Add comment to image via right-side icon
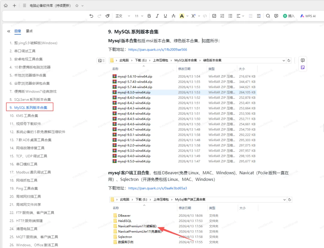This screenshot has height=248, width=324. point(303,60)
